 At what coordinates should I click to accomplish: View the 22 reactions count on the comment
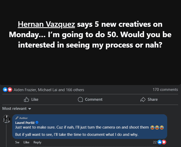click(155, 142)
